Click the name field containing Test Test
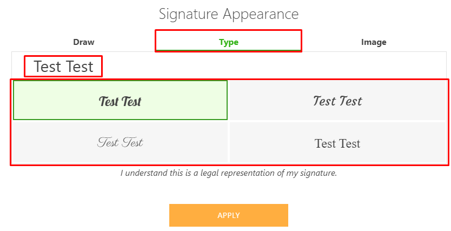 229,67
